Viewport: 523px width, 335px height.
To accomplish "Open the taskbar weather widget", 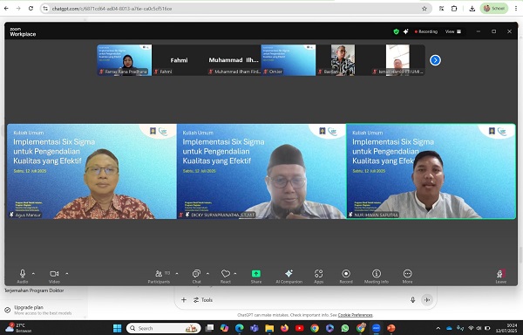I will (18, 328).
